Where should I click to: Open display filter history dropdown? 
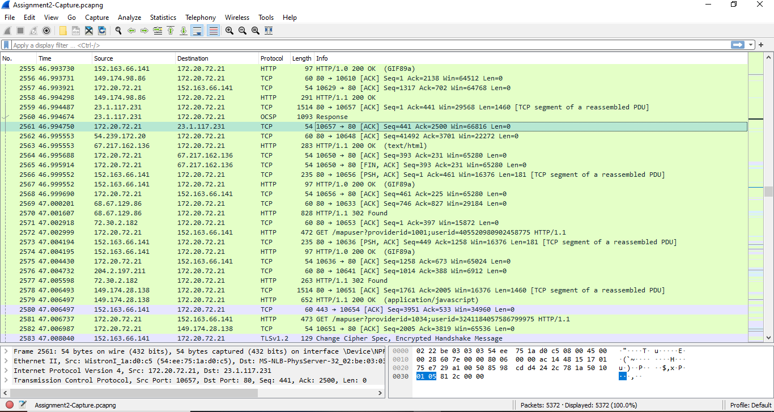click(751, 45)
